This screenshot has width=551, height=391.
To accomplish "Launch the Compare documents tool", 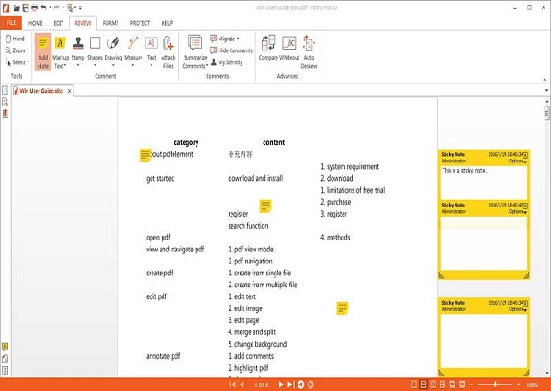I will [x=268, y=49].
